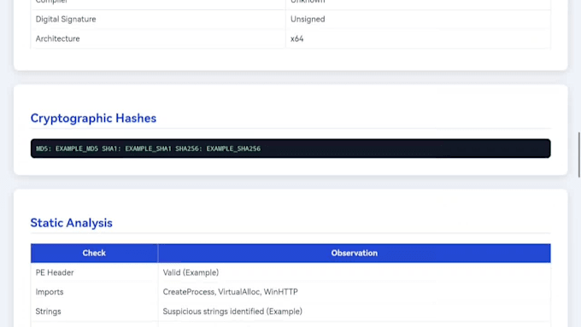Select the 'Strings' table cell
The width and height of the screenshot is (581, 327).
(x=94, y=312)
